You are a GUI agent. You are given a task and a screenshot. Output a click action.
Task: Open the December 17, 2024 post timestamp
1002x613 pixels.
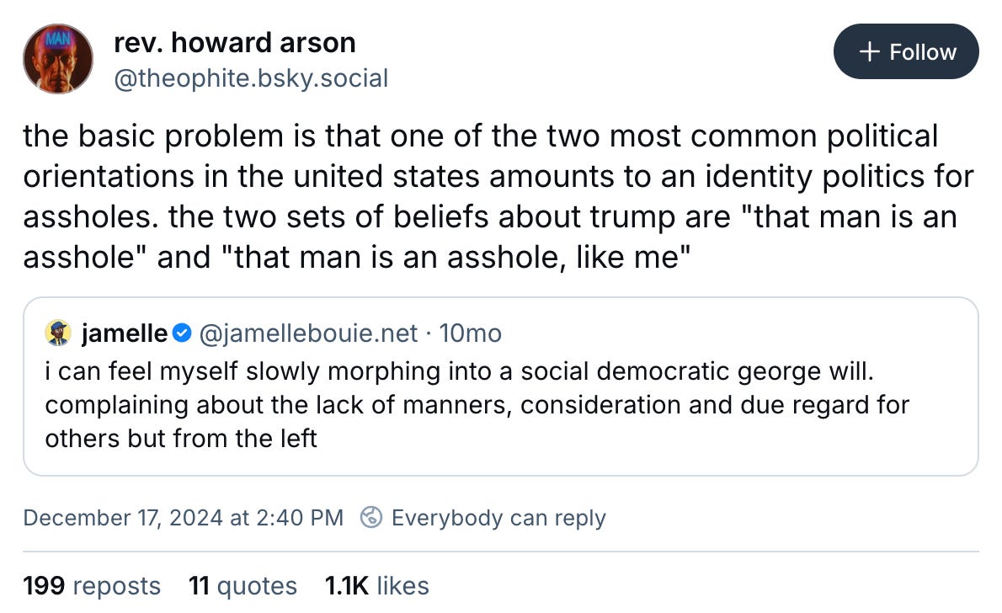pyautogui.click(x=182, y=518)
